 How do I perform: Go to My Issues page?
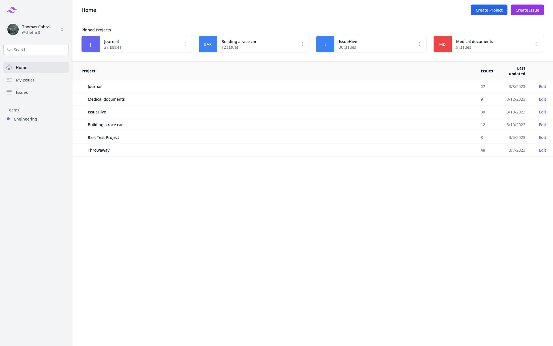point(25,80)
